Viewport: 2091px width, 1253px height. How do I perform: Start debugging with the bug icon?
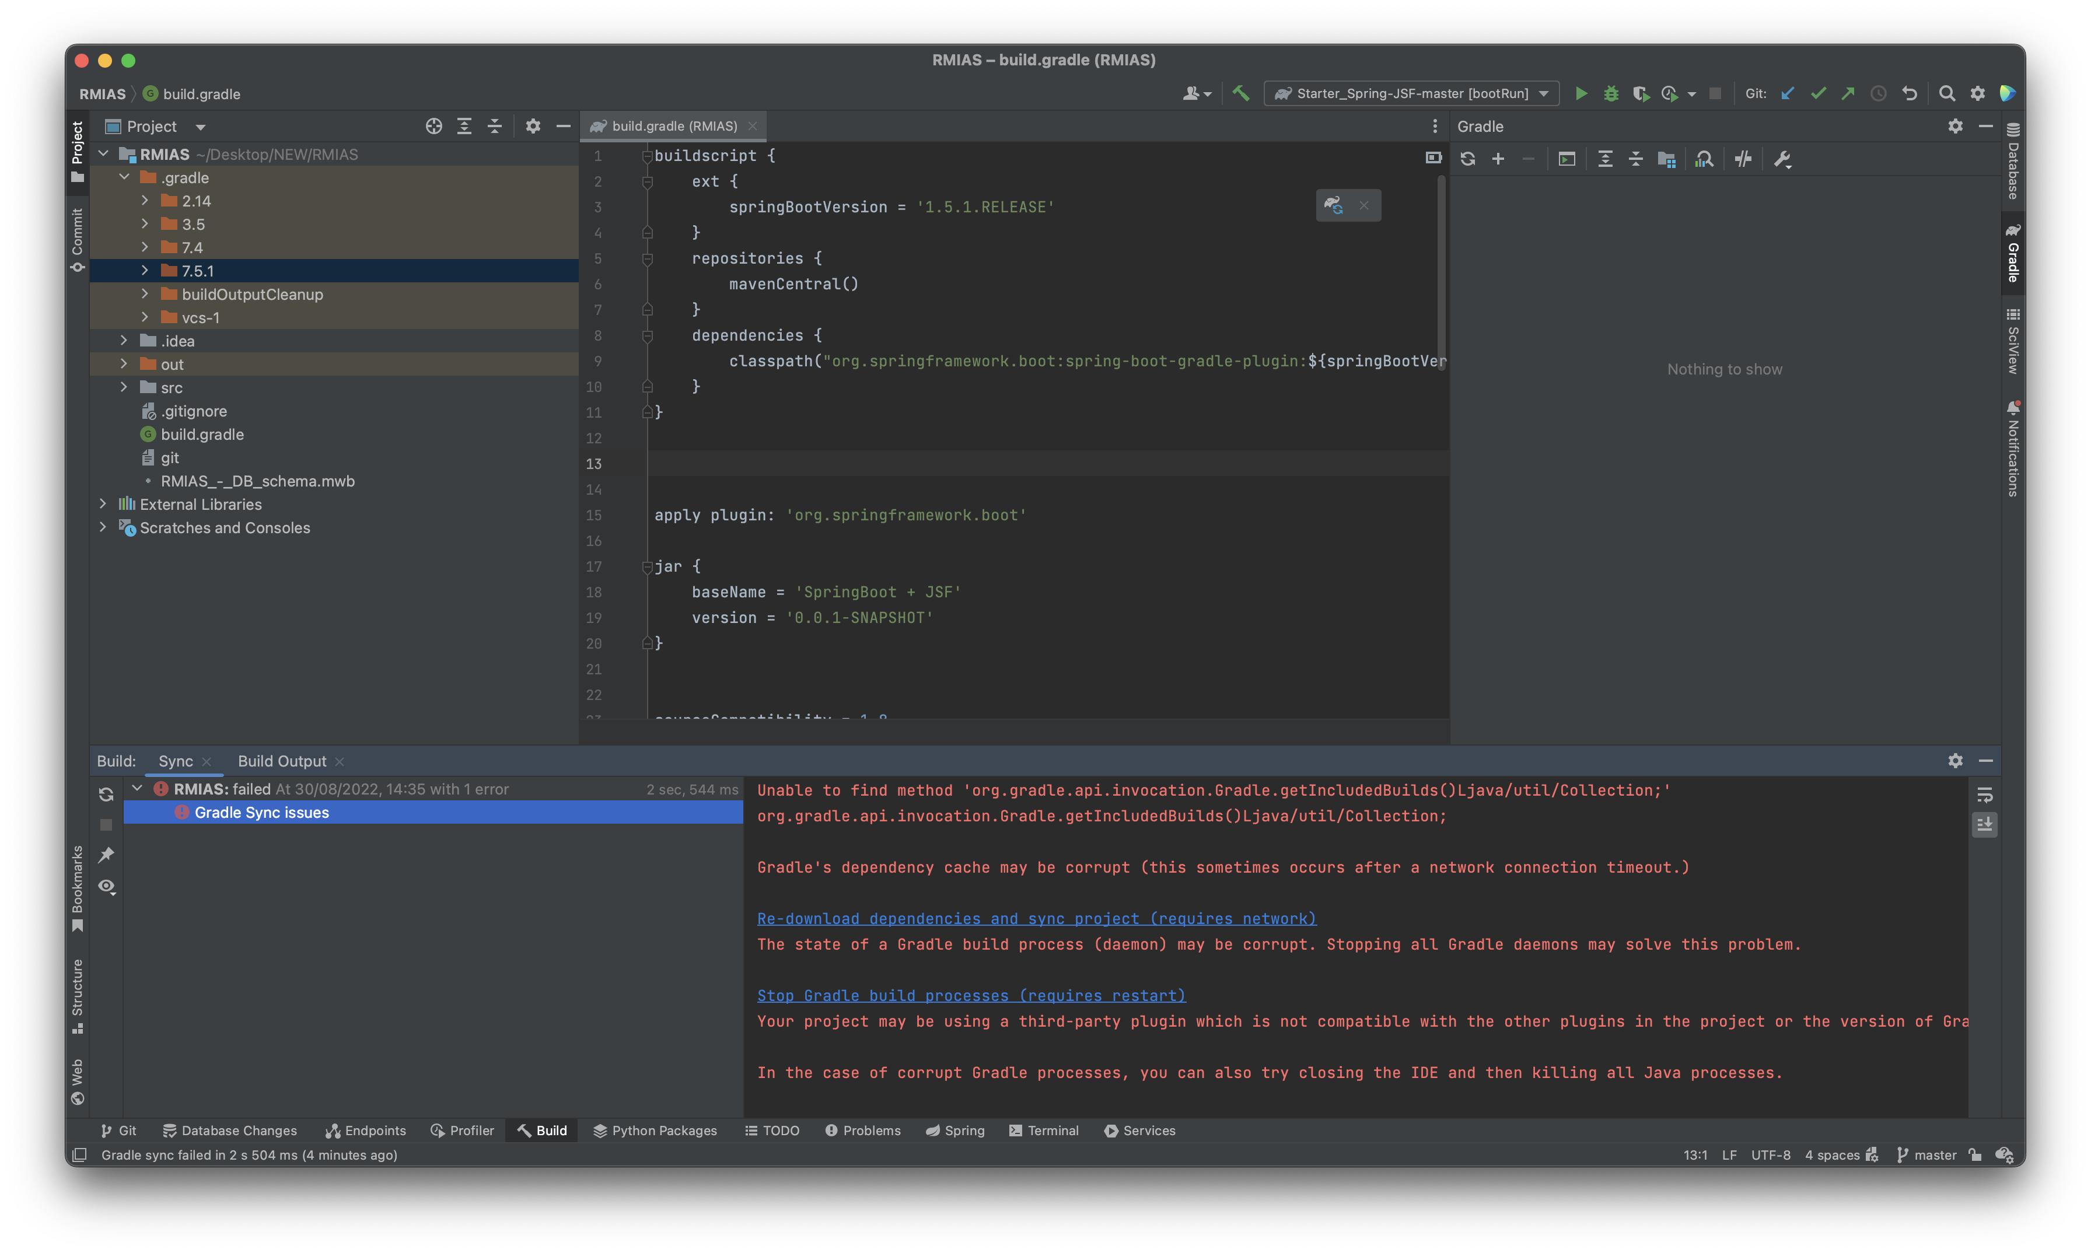coord(1610,94)
